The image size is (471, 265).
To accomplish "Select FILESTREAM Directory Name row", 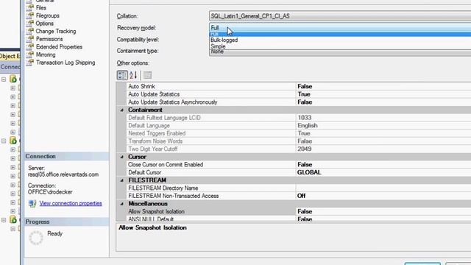I will click(299, 188).
